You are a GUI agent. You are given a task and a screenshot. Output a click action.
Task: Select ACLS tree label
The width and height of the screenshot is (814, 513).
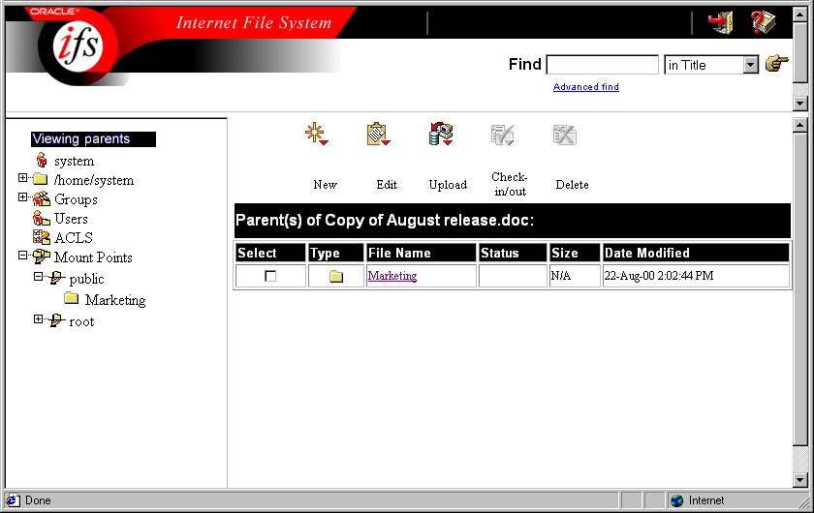coord(74,237)
